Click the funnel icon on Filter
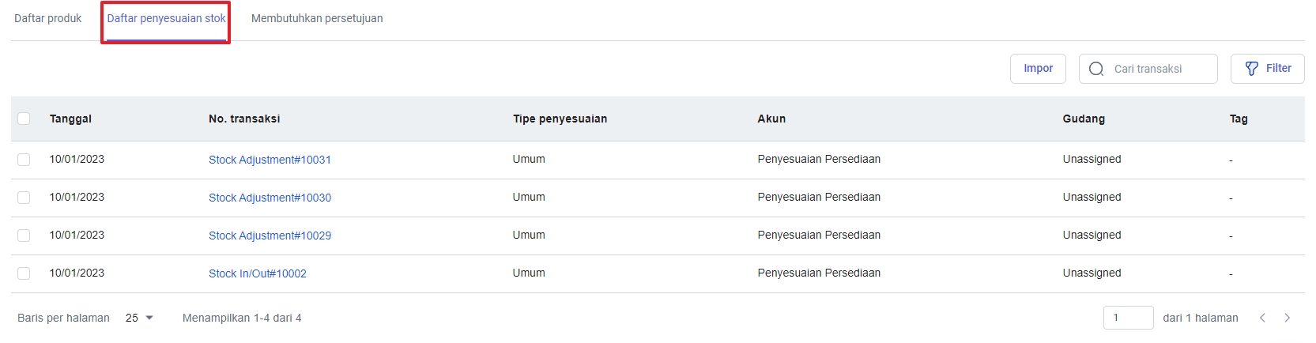This screenshot has width=1316, height=343. [1252, 69]
